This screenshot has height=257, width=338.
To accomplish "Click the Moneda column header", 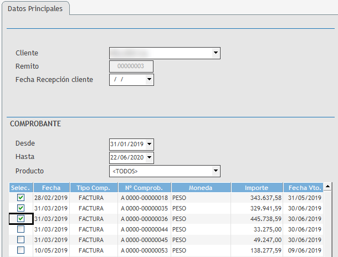I will (x=201, y=188).
